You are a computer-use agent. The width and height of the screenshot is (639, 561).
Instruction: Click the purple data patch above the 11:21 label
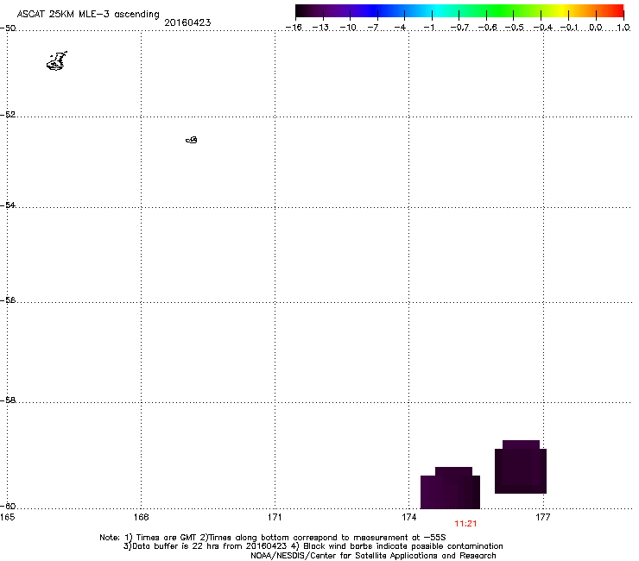coord(450,488)
